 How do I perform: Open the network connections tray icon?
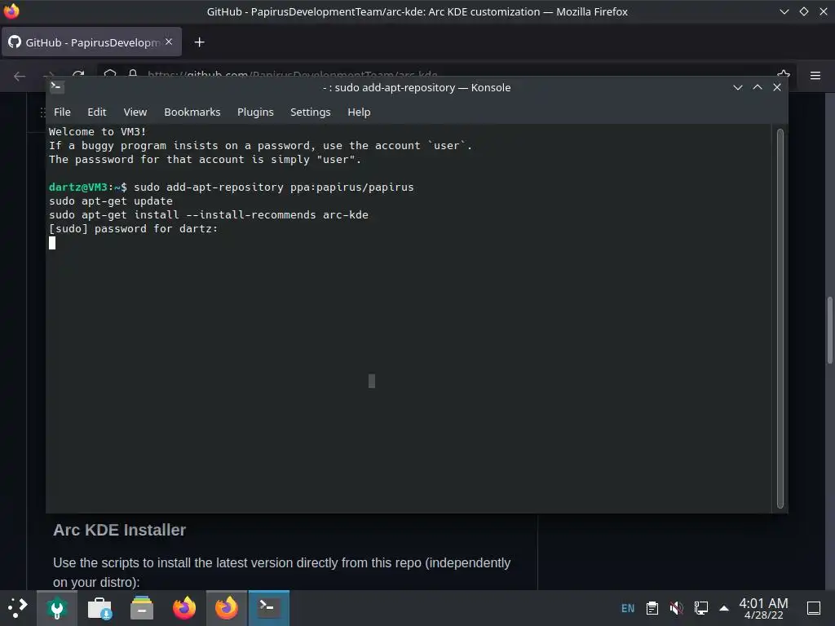[x=700, y=608]
